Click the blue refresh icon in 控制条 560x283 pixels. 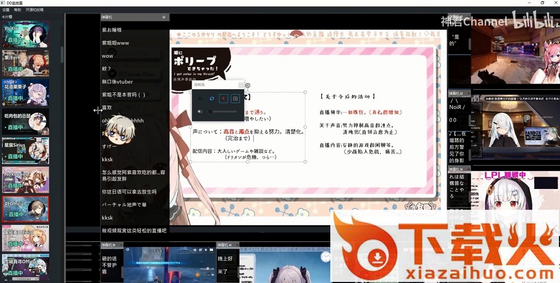coord(212,98)
